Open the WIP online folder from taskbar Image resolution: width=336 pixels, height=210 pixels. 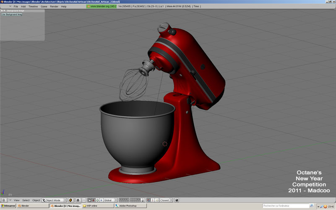coord(98,206)
